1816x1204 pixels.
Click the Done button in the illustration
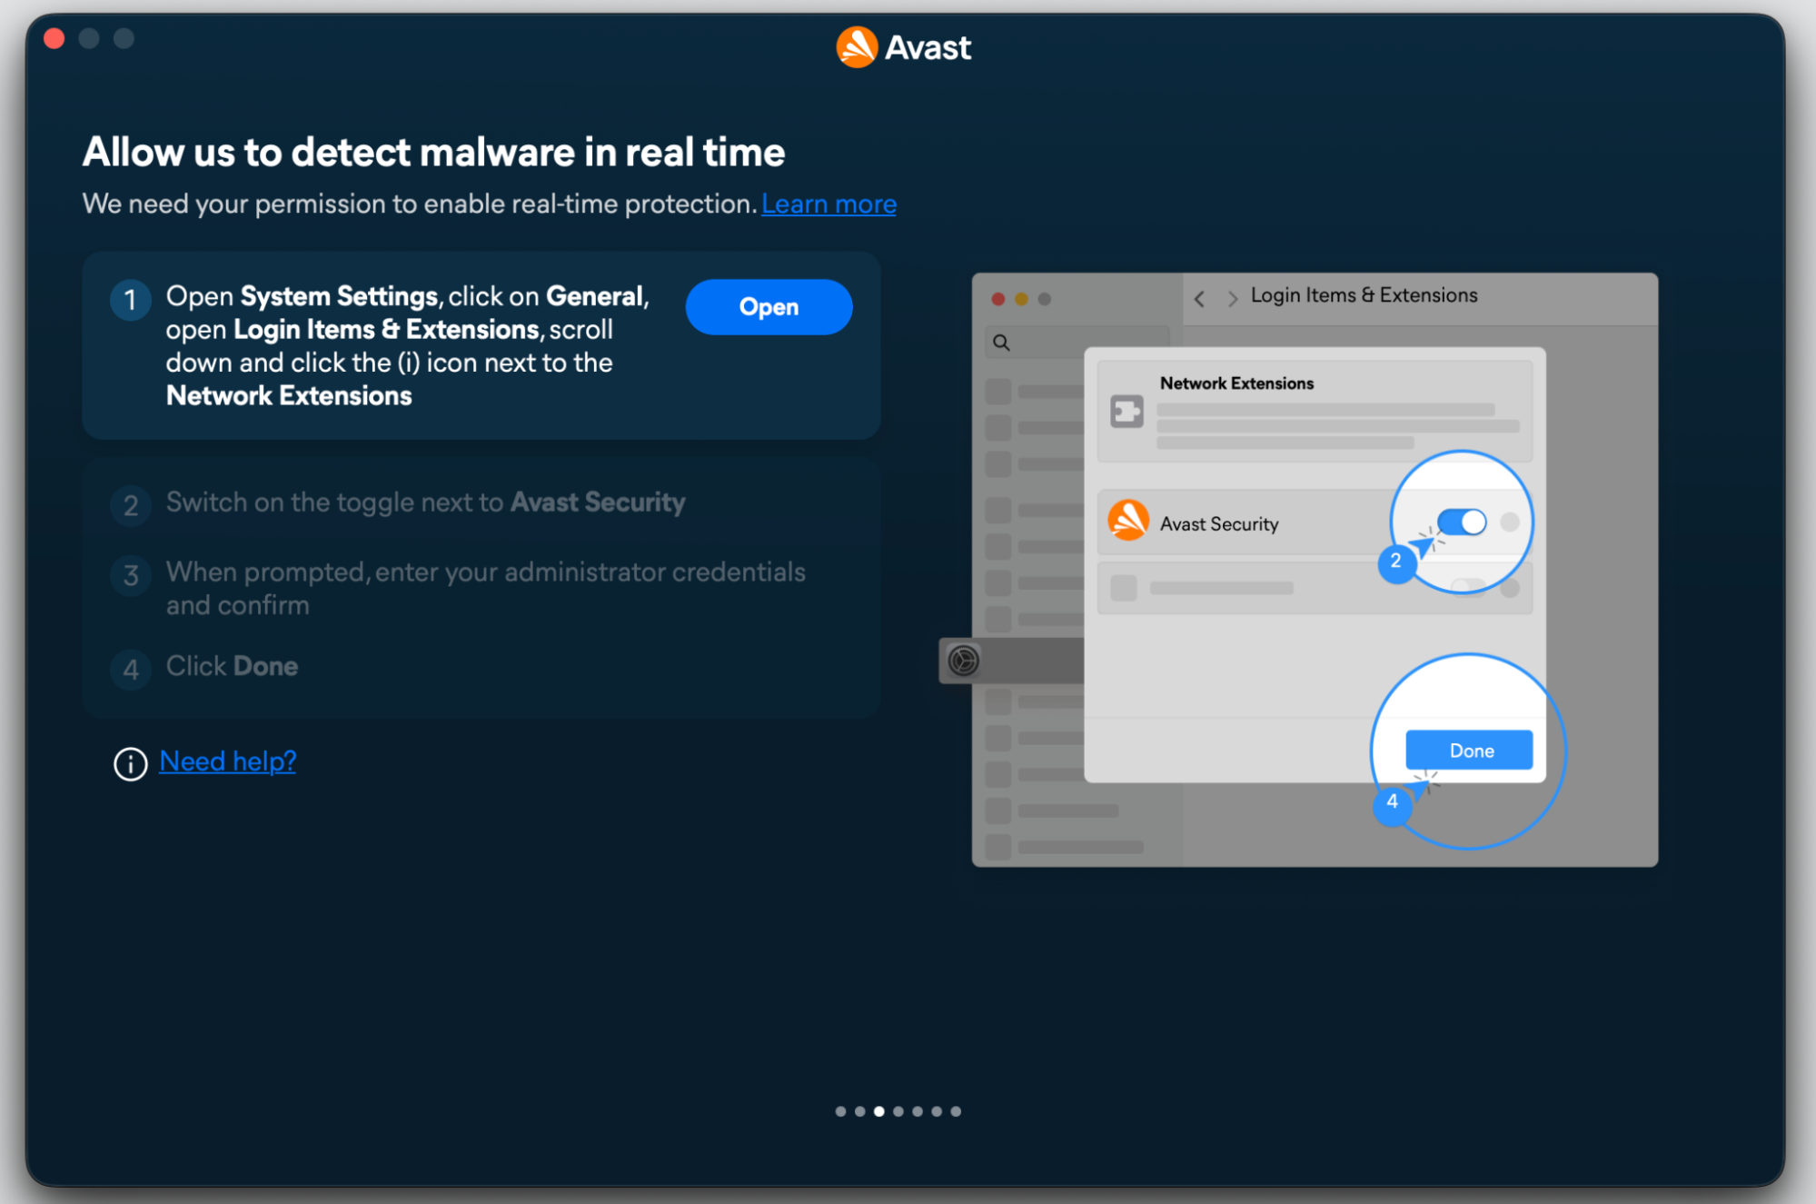1469,751
